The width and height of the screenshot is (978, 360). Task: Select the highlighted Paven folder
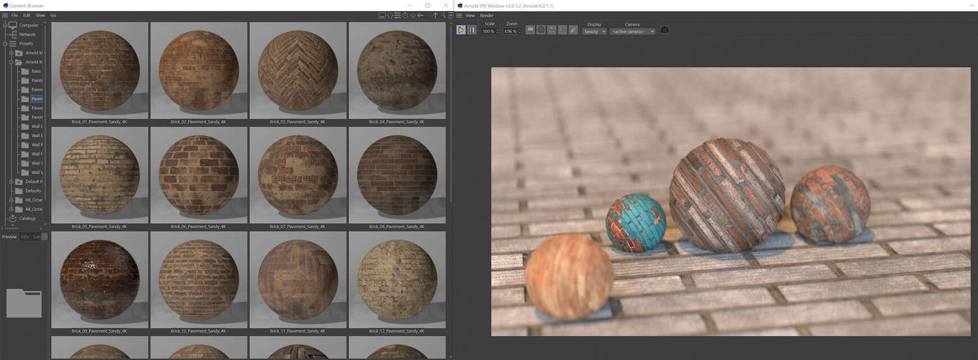pos(37,99)
